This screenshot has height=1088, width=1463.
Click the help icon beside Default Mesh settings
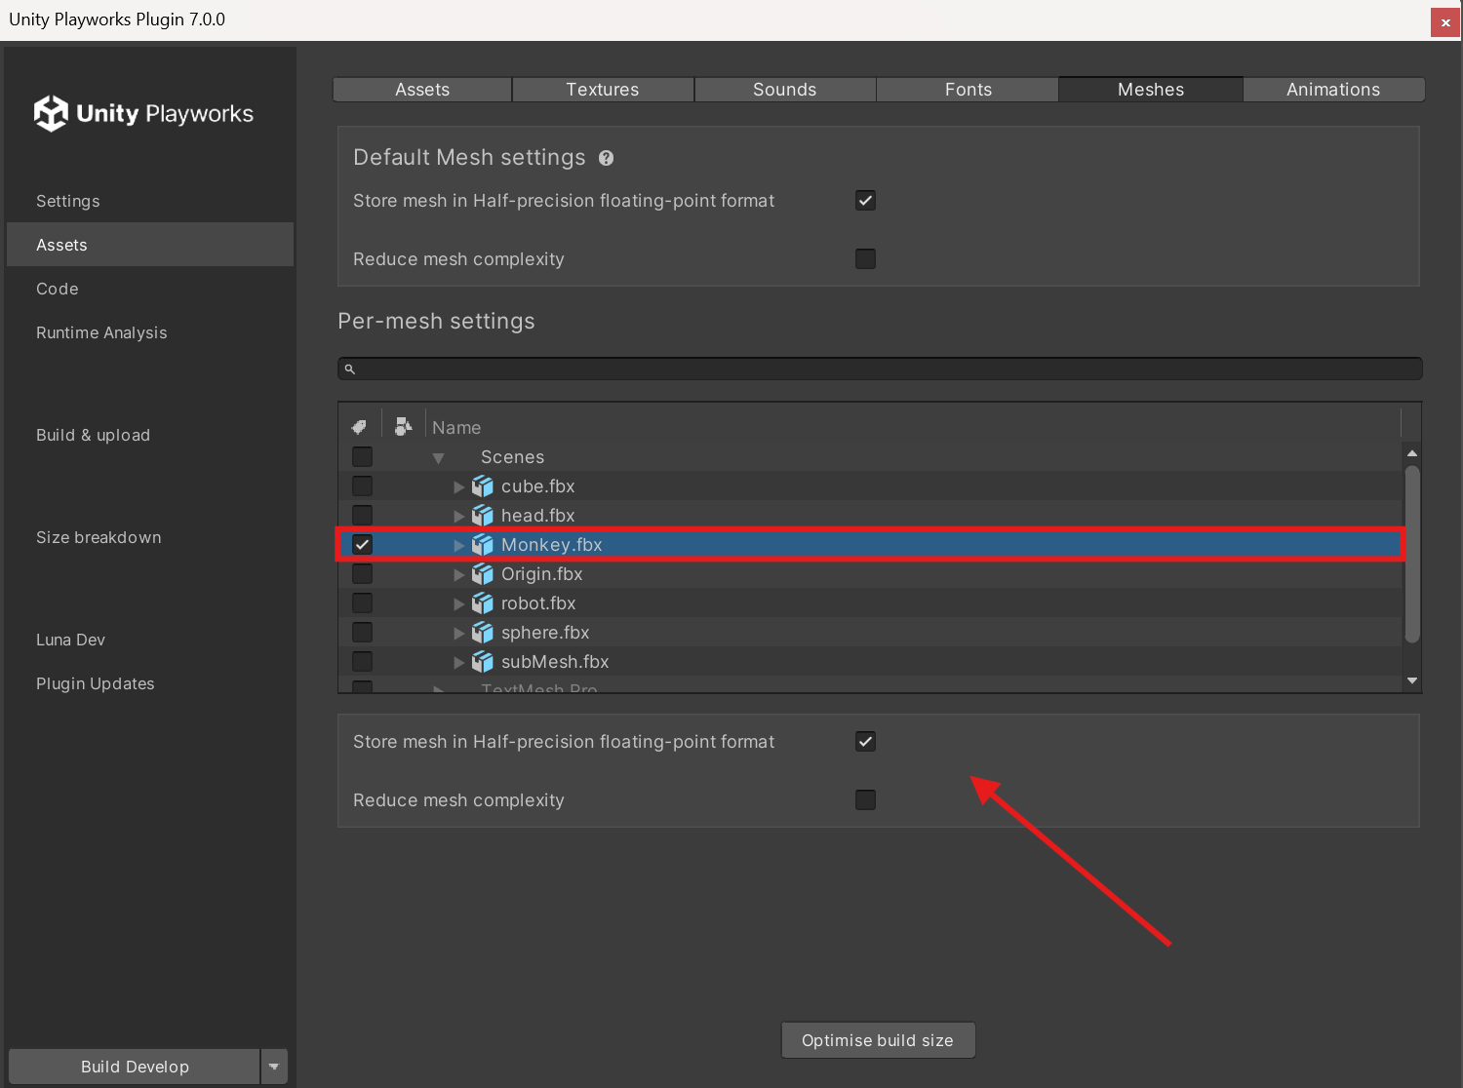(606, 158)
